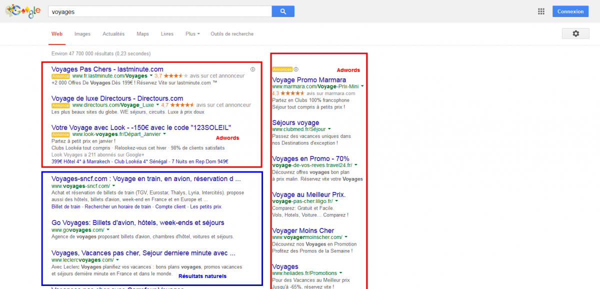
Task: Expand arrow next to voyage-de-vos-reves.travel24.fr/
Action: [356, 165]
